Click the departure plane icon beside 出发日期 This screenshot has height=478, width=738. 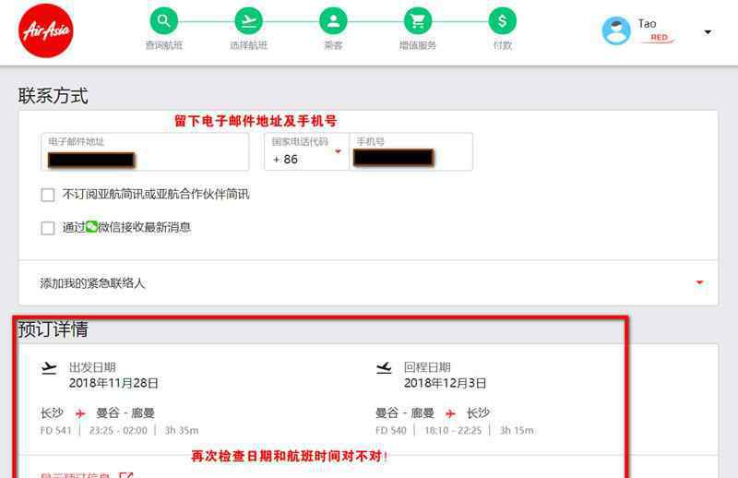point(49,368)
